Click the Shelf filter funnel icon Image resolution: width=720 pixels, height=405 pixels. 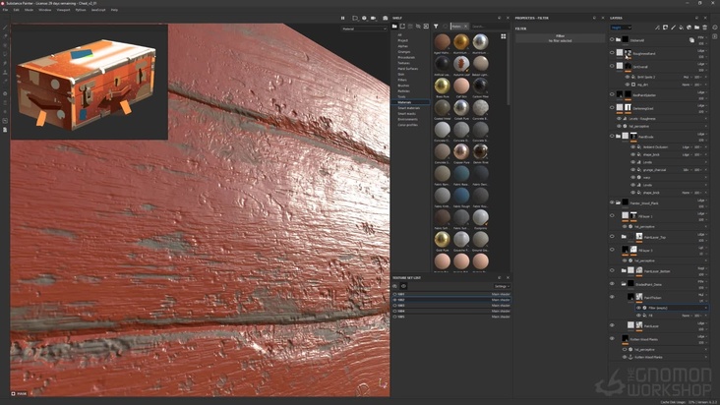tap(436, 27)
